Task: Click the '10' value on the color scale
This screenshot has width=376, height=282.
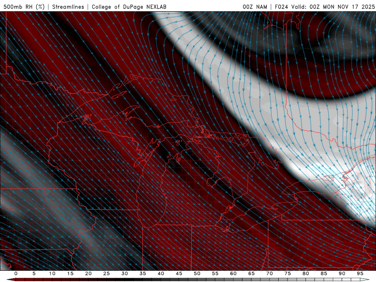Action: tap(52, 274)
